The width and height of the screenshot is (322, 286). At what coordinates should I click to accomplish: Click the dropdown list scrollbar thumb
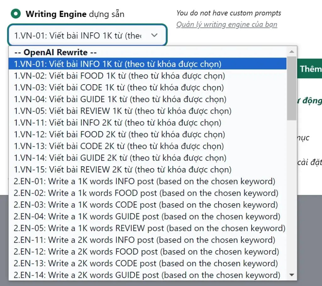point(292,88)
